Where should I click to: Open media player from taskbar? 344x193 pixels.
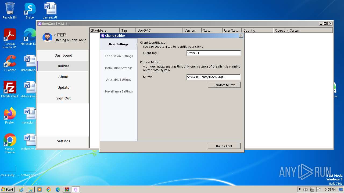[x=40, y=190]
